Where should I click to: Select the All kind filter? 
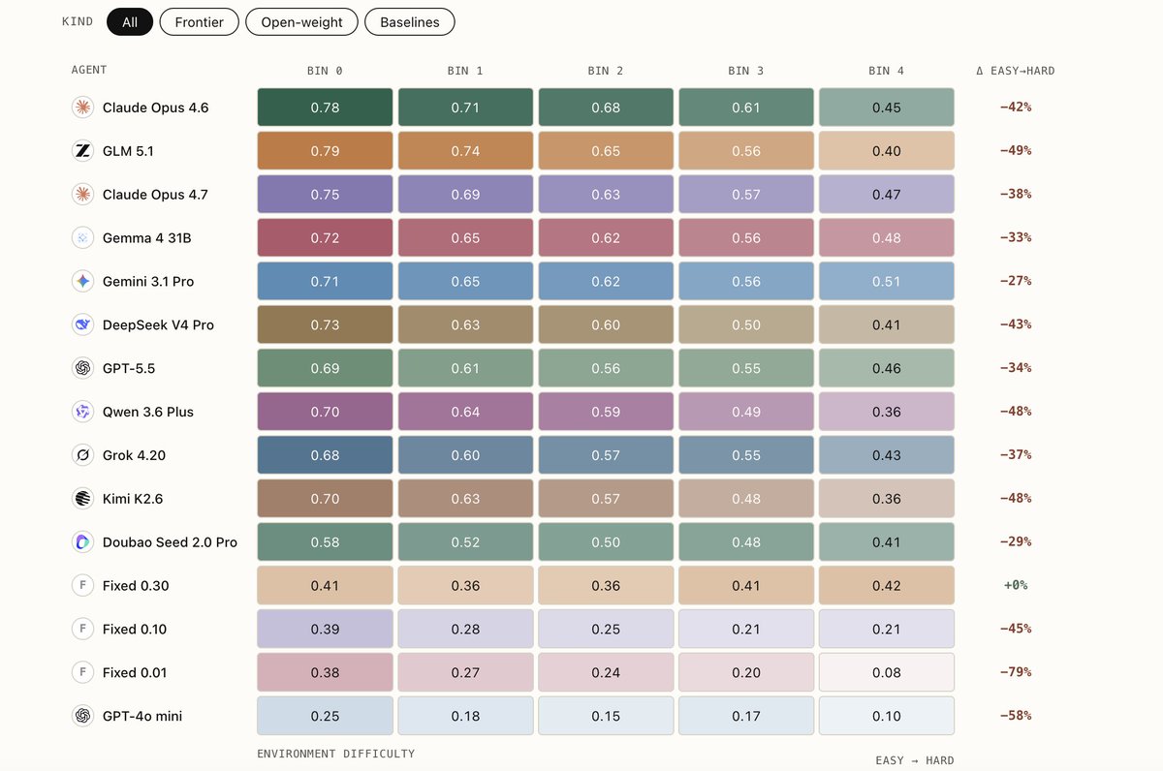click(130, 21)
